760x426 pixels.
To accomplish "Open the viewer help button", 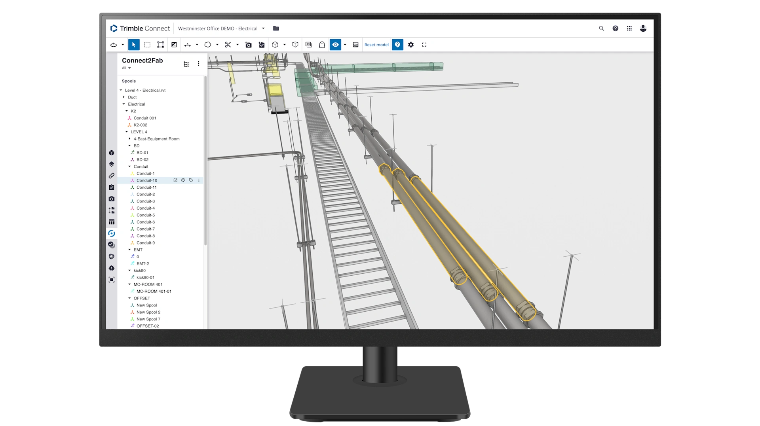I will pos(397,45).
